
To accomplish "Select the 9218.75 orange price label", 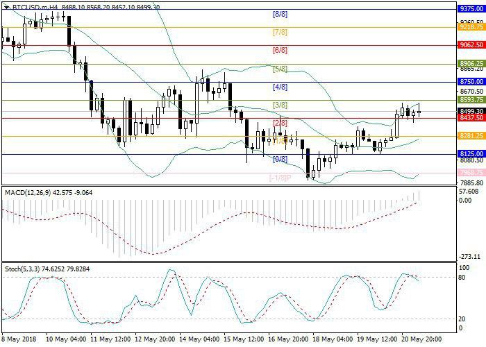I will click(x=471, y=27).
